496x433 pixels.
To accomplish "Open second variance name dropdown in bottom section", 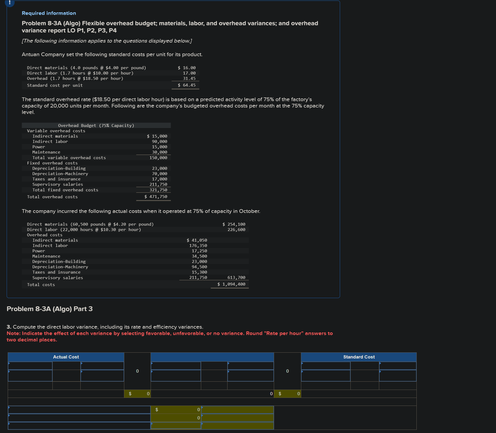I will pos(79,418).
